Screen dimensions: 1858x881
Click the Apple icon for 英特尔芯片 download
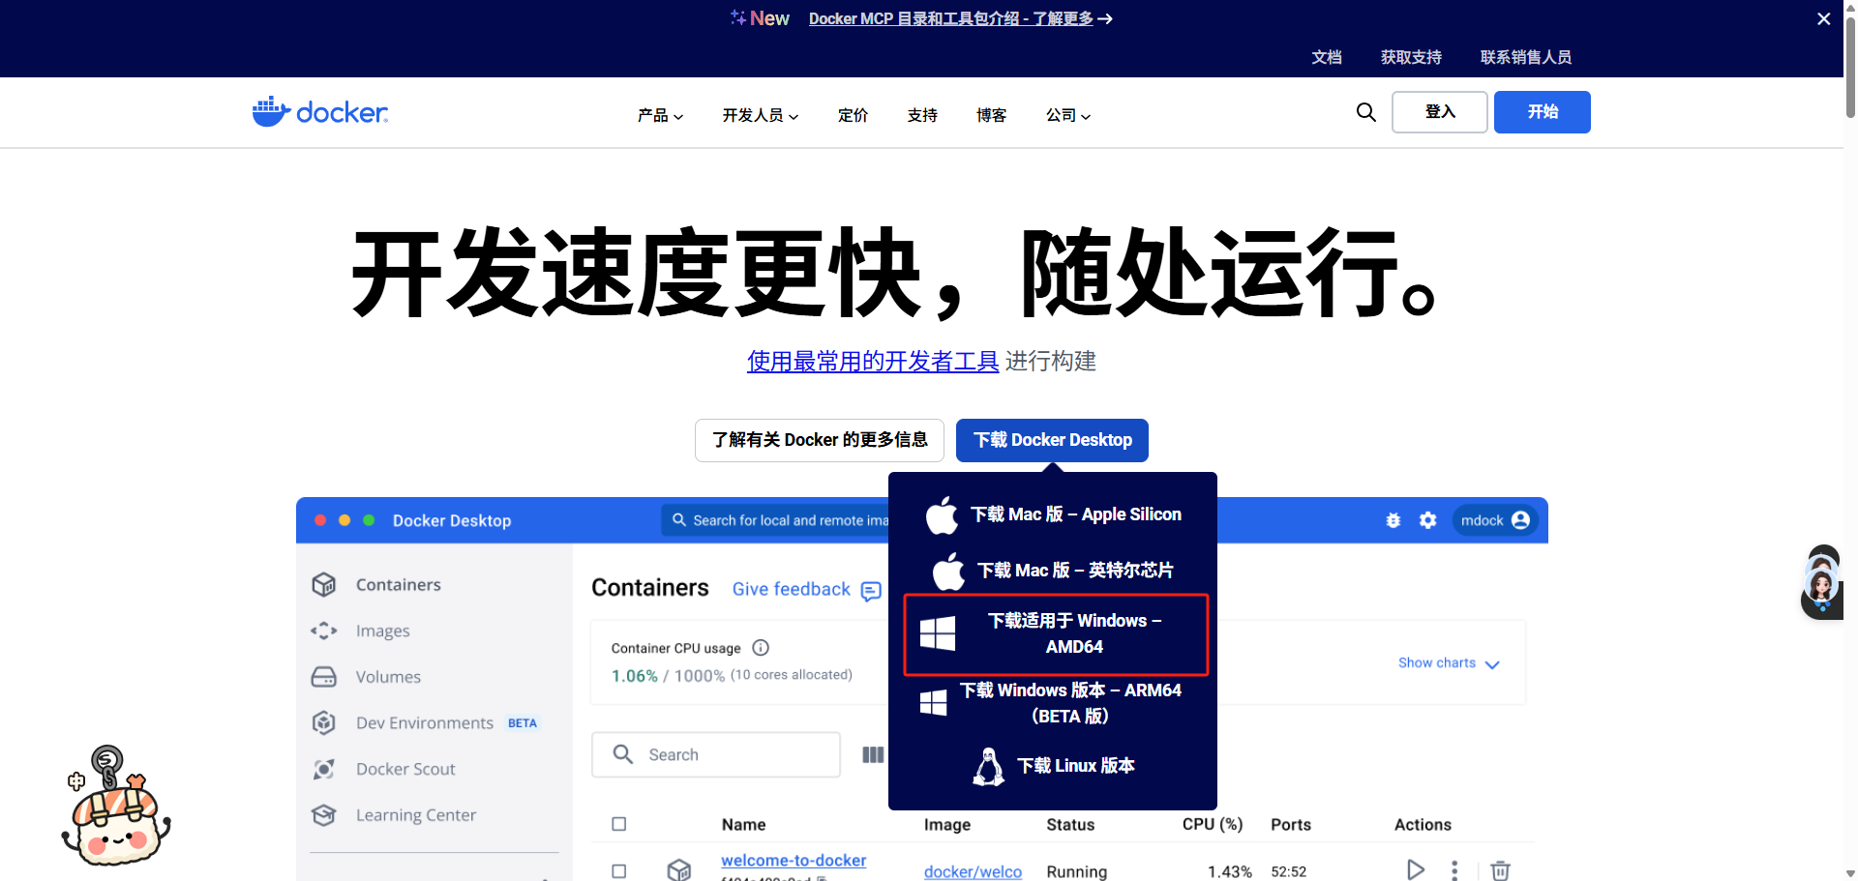[948, 571]
